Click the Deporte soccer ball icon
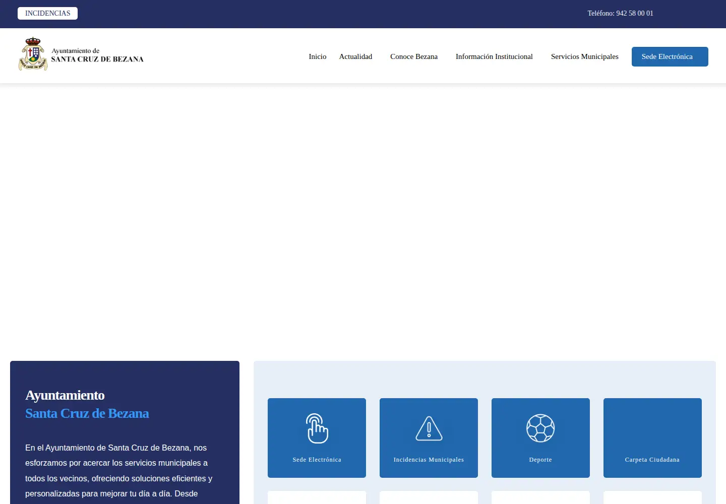Image resolution: width=726 pixels, height=504 pixels. pos(540,428)
